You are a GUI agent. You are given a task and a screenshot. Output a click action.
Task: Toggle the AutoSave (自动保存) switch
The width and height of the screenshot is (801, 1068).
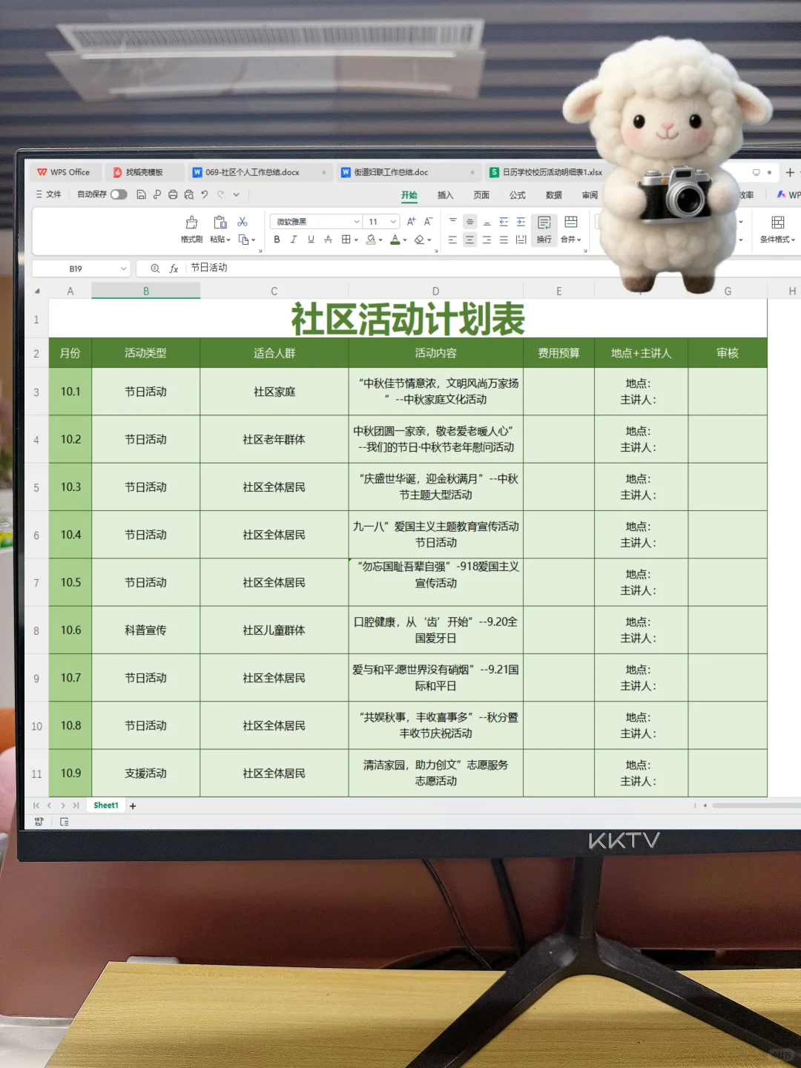(x=119, y=194)
